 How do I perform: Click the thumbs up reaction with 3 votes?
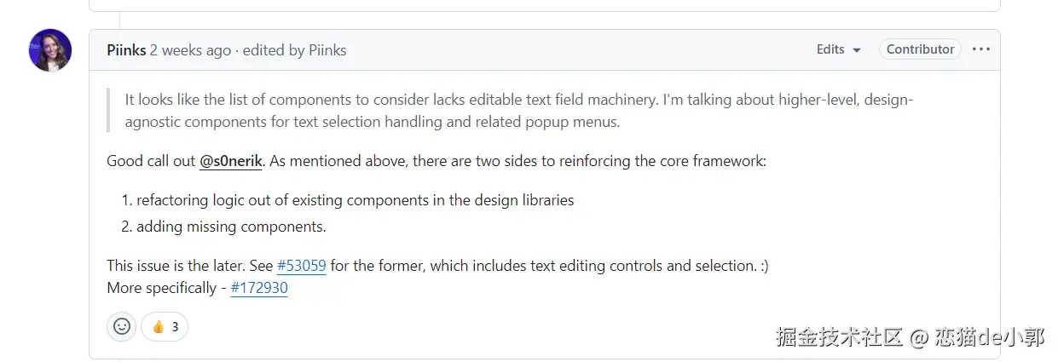click(165, 326)
